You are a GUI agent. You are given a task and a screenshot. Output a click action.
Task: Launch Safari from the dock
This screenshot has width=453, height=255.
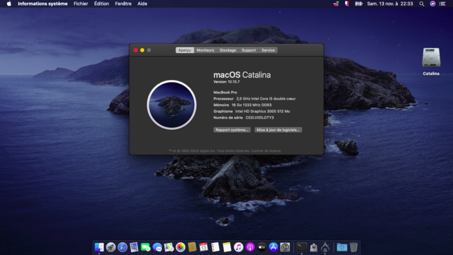click(122, 247)
